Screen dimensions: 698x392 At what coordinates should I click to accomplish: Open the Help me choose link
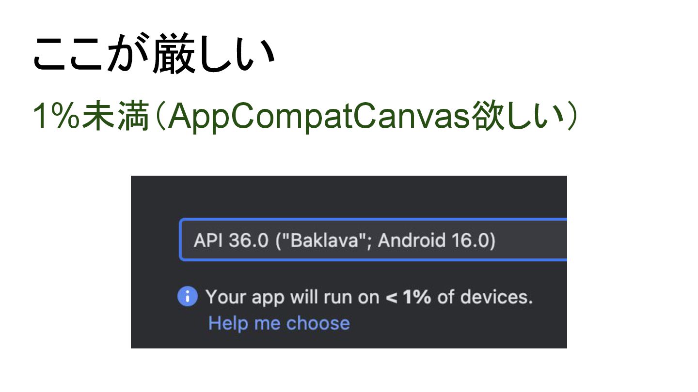(279, 323)
